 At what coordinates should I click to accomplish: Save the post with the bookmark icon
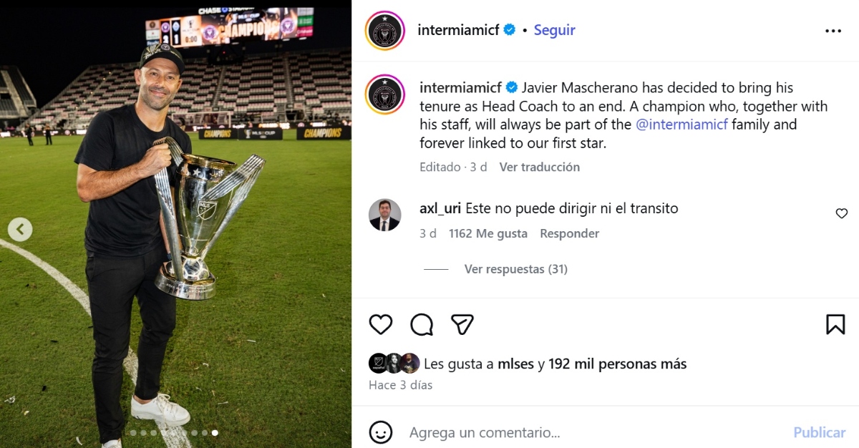tap(835, 325)
